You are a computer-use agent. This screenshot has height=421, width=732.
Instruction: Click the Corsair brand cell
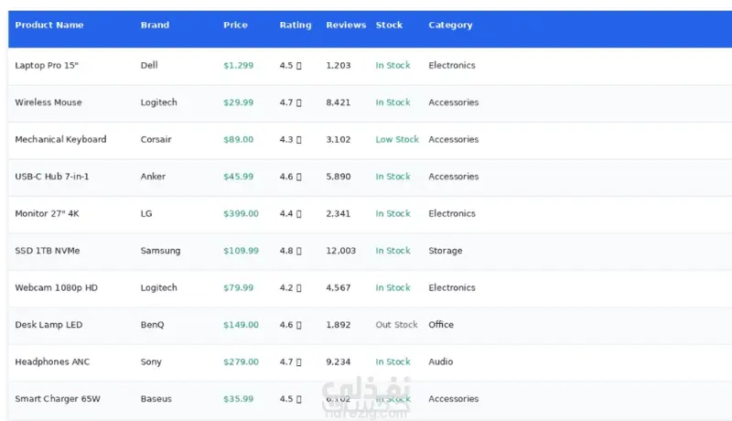tap(156, 139)
